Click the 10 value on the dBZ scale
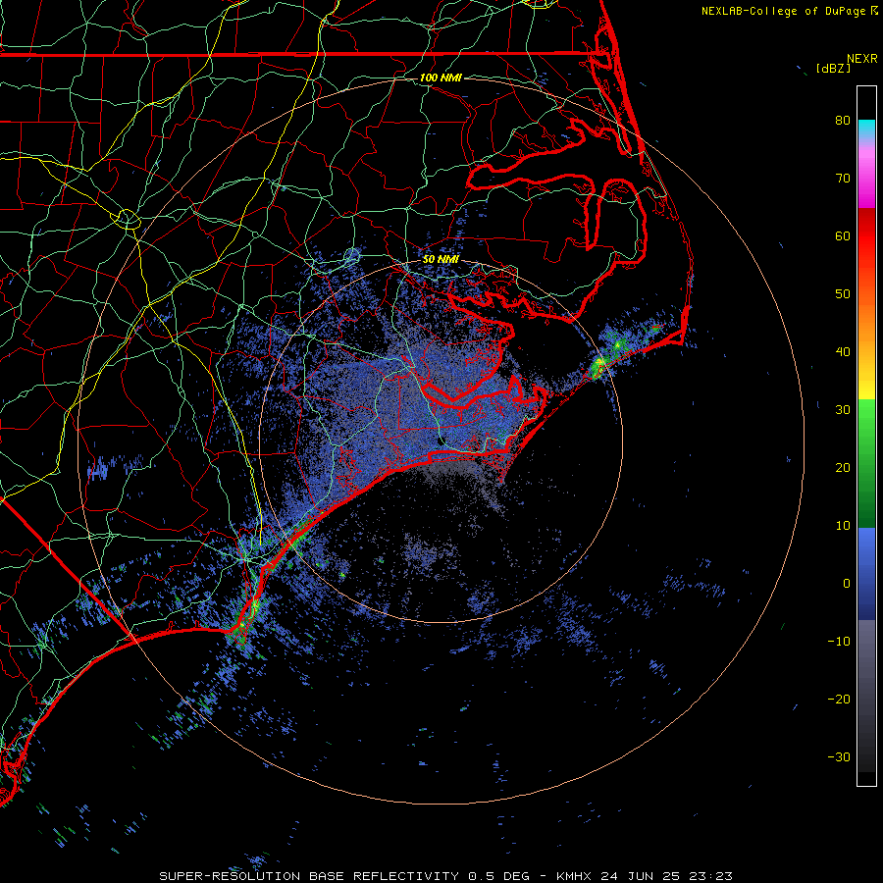The width and height of the screenshot is (883, 883). click(843, 526)
